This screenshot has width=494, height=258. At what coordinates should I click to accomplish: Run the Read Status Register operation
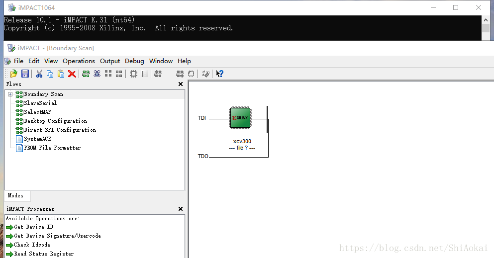tap(44, 254)
